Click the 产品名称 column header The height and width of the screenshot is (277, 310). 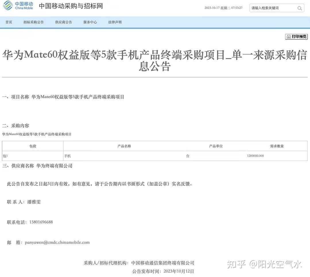tap(124, 146)
